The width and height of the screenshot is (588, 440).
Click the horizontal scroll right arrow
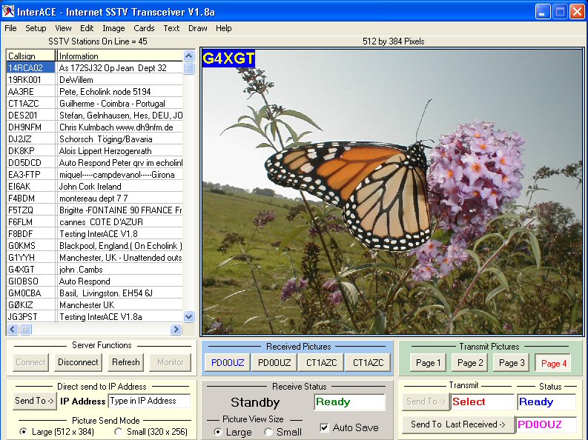[176, 330]
